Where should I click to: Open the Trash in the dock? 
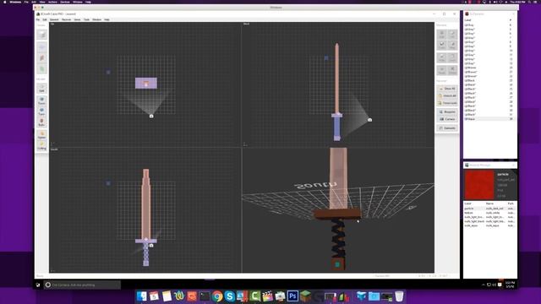click(399, 296)
